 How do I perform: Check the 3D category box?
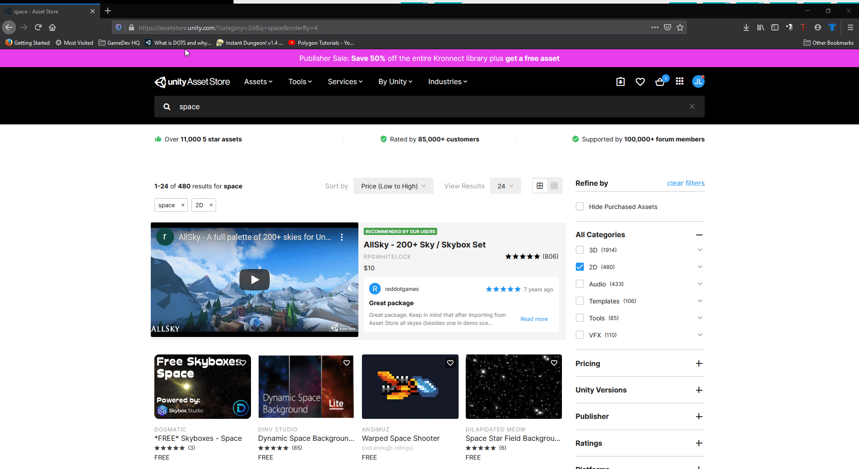[x=580, y=250]
